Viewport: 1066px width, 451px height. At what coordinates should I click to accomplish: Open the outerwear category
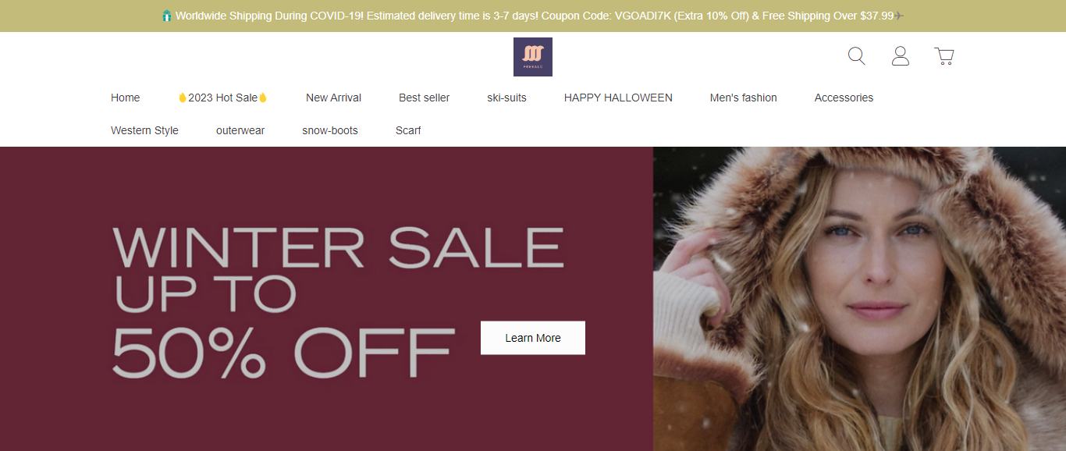240,130
